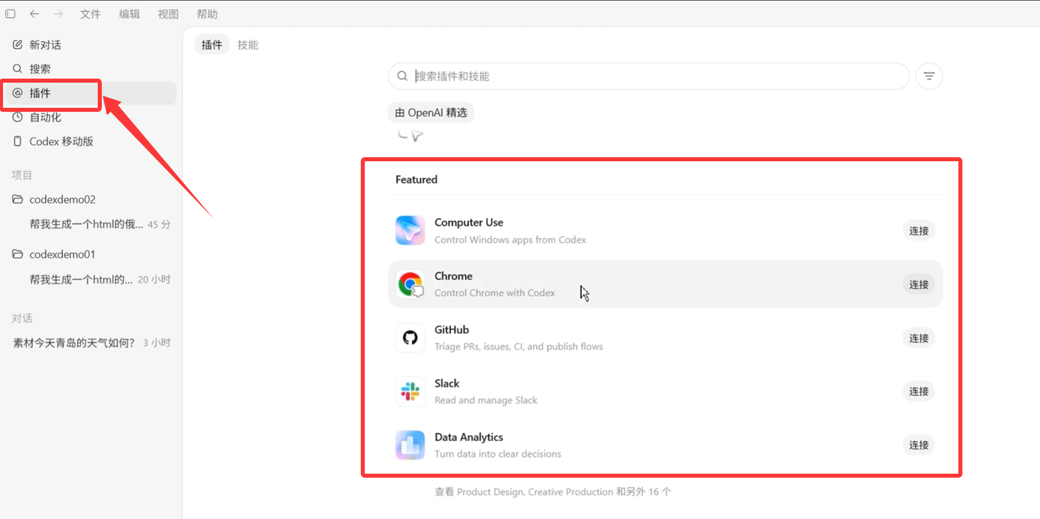This screenshot has width=1040, height=519.
Task: Go forward with the right arrow
Action: [58, 14]
